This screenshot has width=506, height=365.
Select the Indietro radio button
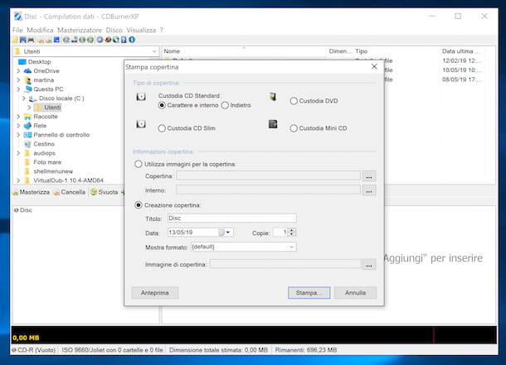[x=225, y=106]
